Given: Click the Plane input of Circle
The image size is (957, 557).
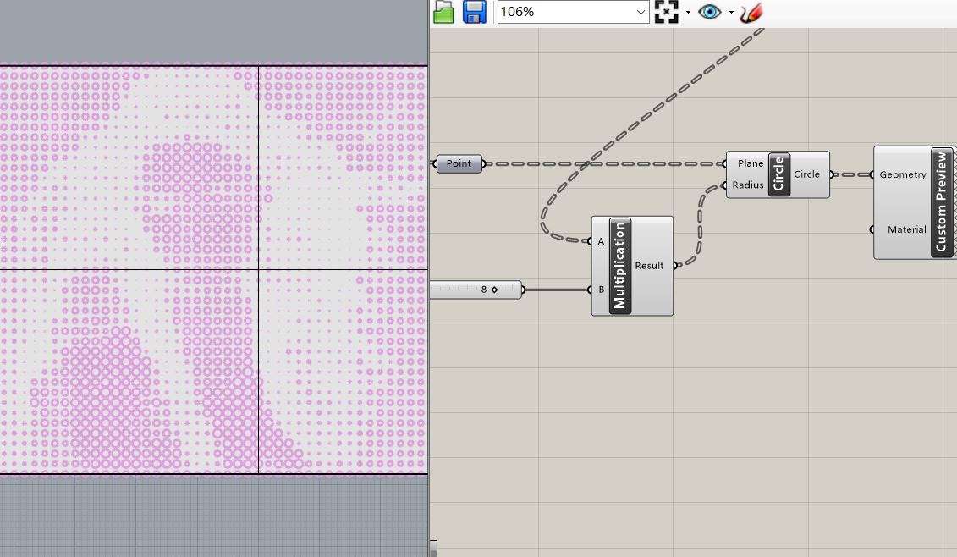Looking at the screenshot, I should pyautogui.click(x=750, y=163).
